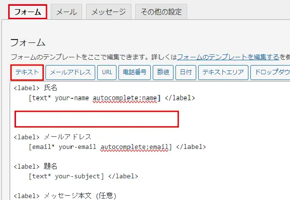This screenshot has height=200, width=290.
Task: Open the メッセージ tab
Action: (x=109, y=12)
